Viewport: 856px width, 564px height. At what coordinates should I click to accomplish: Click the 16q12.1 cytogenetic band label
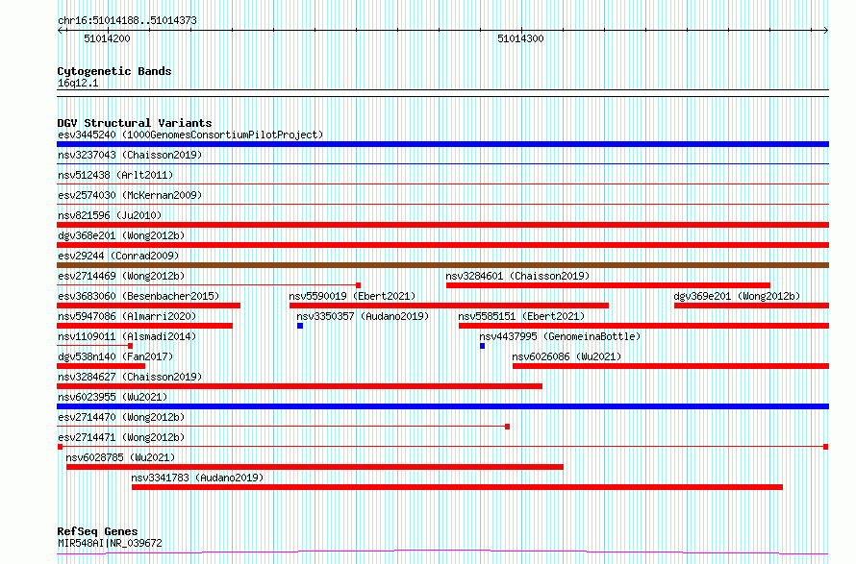(78, 83)
